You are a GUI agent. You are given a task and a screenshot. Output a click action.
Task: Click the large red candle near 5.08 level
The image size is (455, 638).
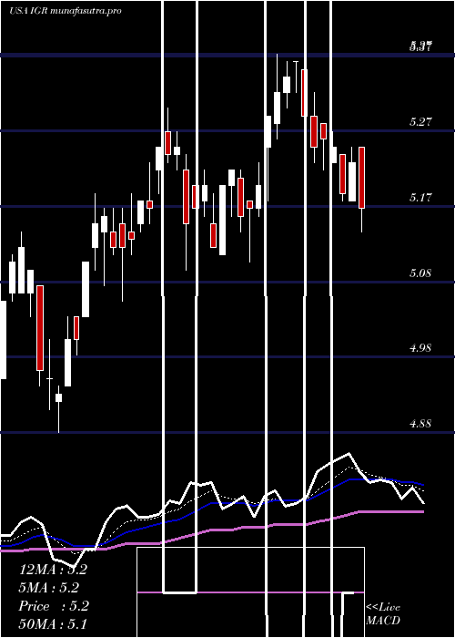(x=40, y=328)
